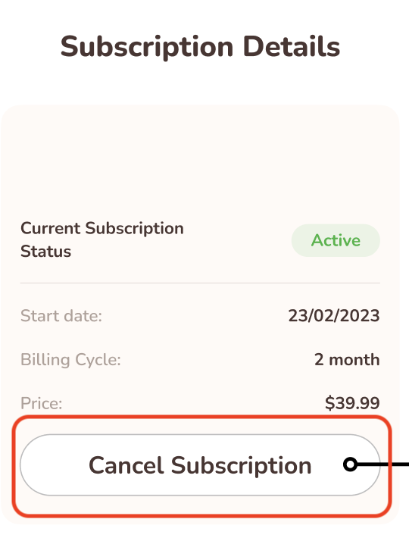
Task: Click the Billing Cycle label
Action: 70,360
